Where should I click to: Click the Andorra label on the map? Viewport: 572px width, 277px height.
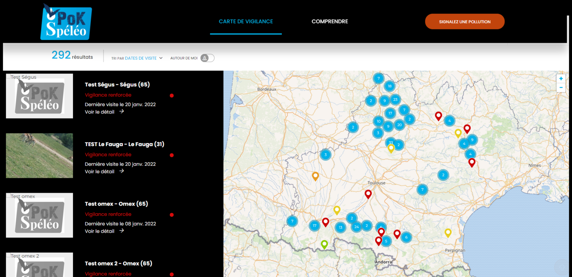pyautogui.click(x=384, y=262)
